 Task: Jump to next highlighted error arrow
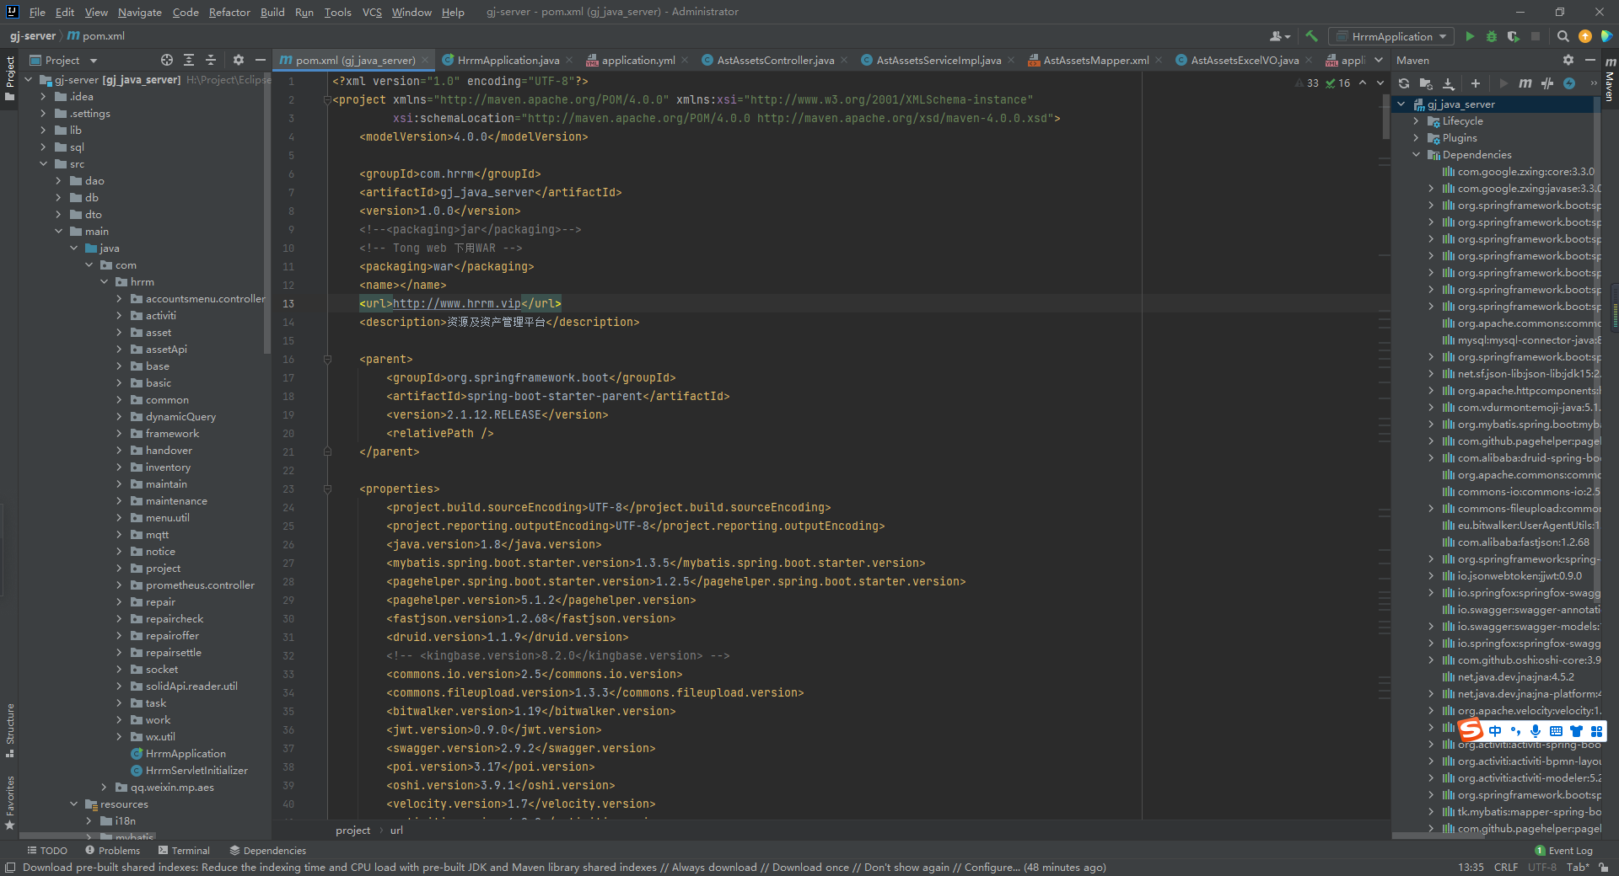pos(1380,83)
